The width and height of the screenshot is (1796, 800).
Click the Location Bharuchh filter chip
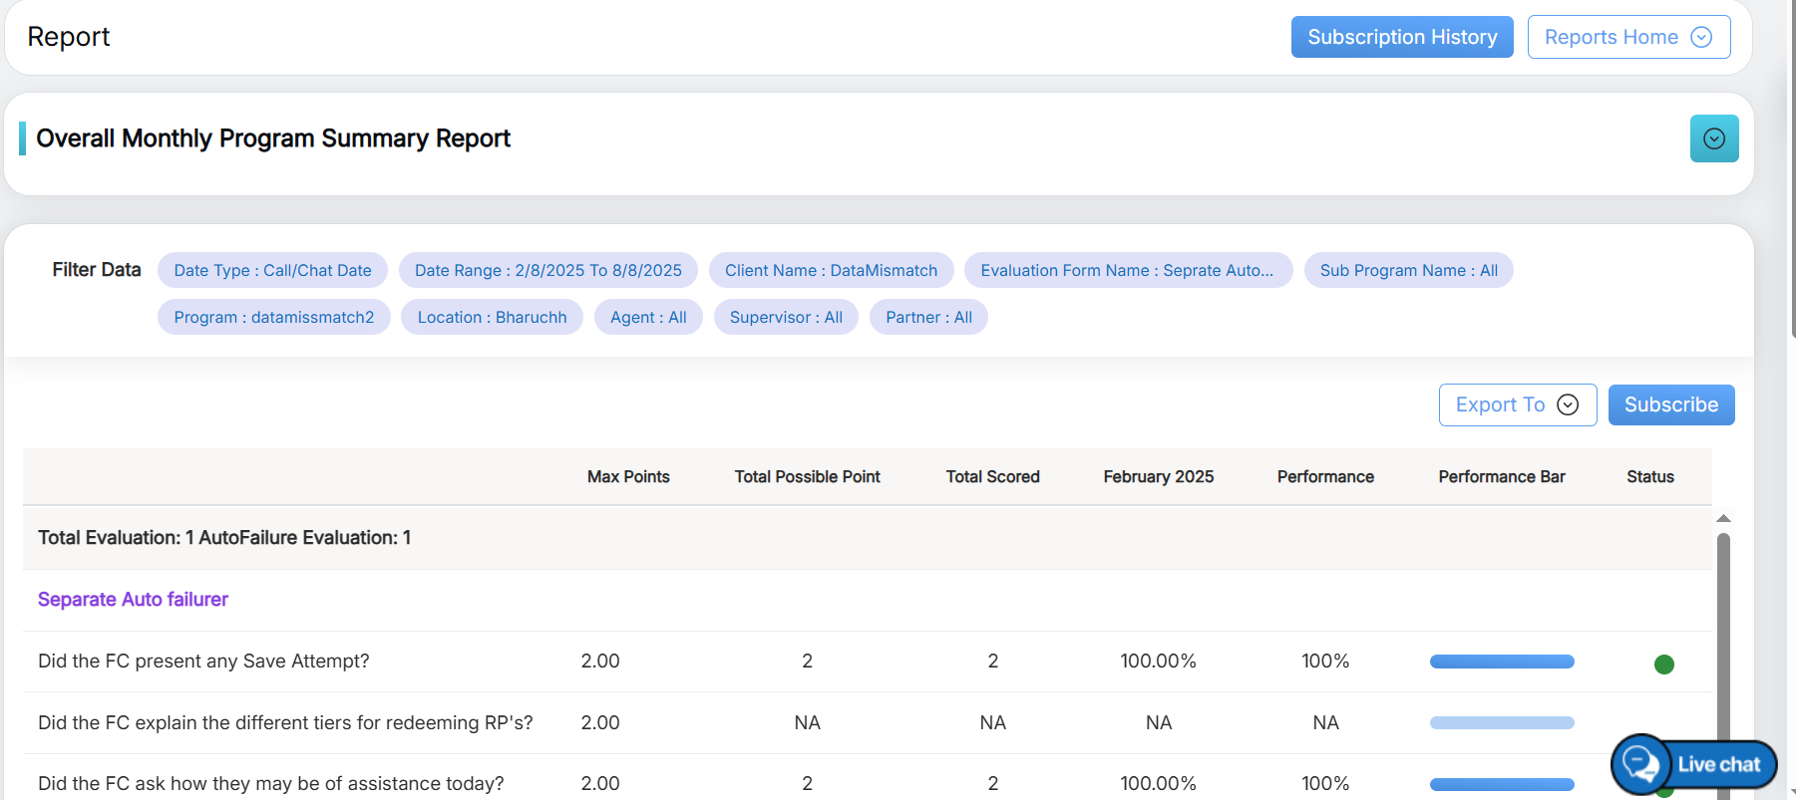click(x=492, y=317)
